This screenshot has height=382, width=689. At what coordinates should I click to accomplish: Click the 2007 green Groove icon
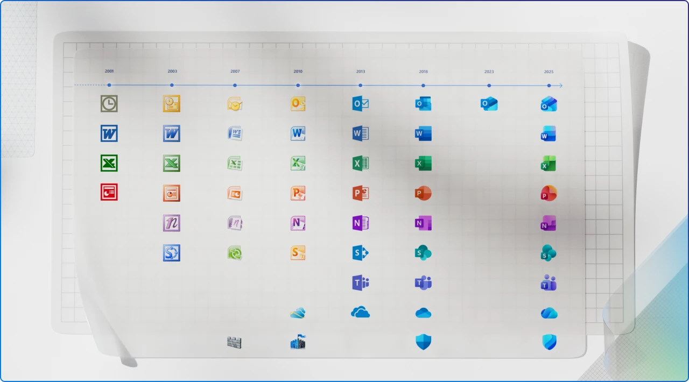(x=235, y=253)
